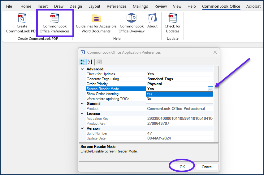Click the dialog title bar CommonLook icon

tap(83, 52)
